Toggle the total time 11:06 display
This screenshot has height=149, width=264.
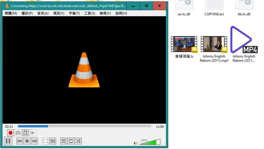click(160, 126)
